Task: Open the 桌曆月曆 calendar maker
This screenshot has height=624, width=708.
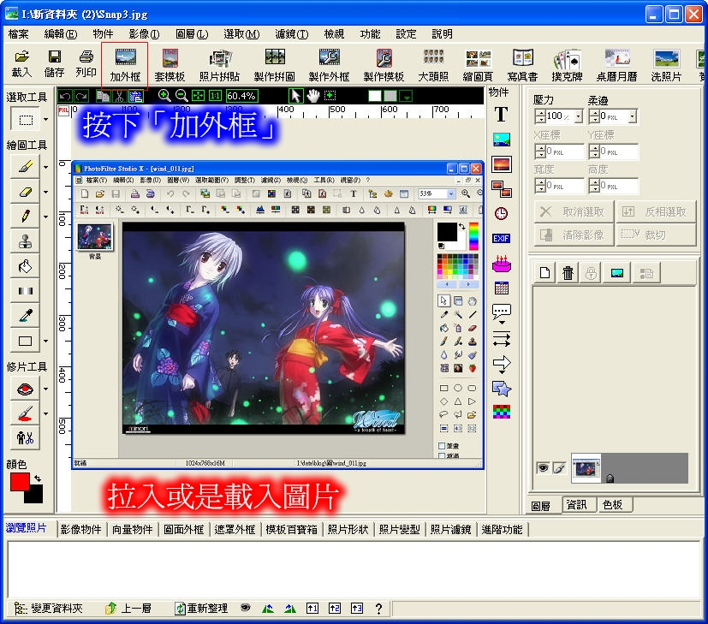Action: pos(616,65)
